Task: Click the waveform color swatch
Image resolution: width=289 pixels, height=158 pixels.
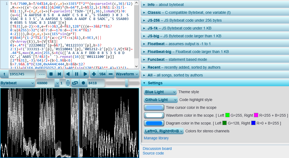Action: click(x=154, y=115)
